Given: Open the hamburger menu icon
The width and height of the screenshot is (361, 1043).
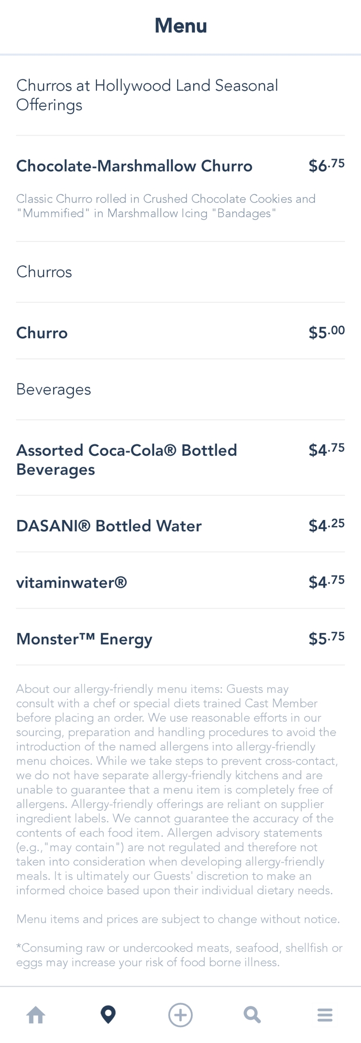Looking at the screenshot, I should click(x=325, y=1014).
